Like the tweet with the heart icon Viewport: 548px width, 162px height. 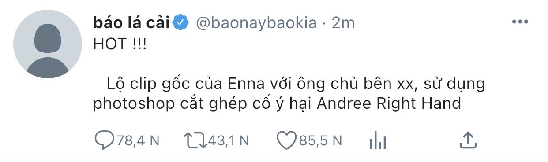[286, 141]
